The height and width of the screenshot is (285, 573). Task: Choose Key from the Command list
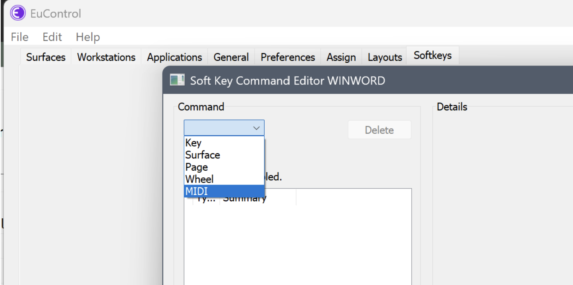click(x=194, y=143)
